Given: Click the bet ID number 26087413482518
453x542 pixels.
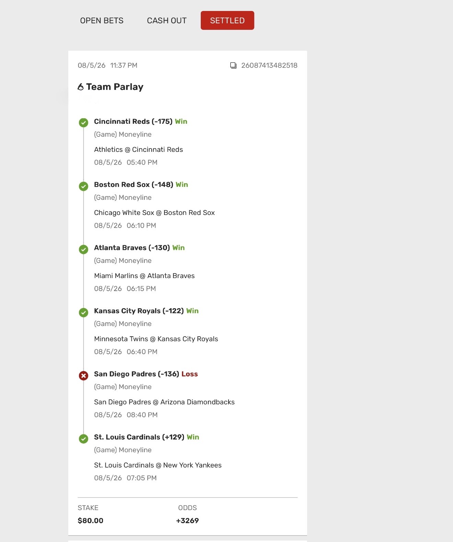Looking at the screenshot, I should click(269, 65).
